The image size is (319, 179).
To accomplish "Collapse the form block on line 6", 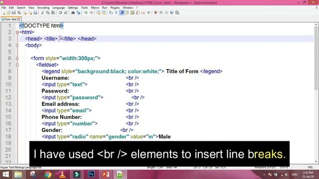I will (17, 59).
